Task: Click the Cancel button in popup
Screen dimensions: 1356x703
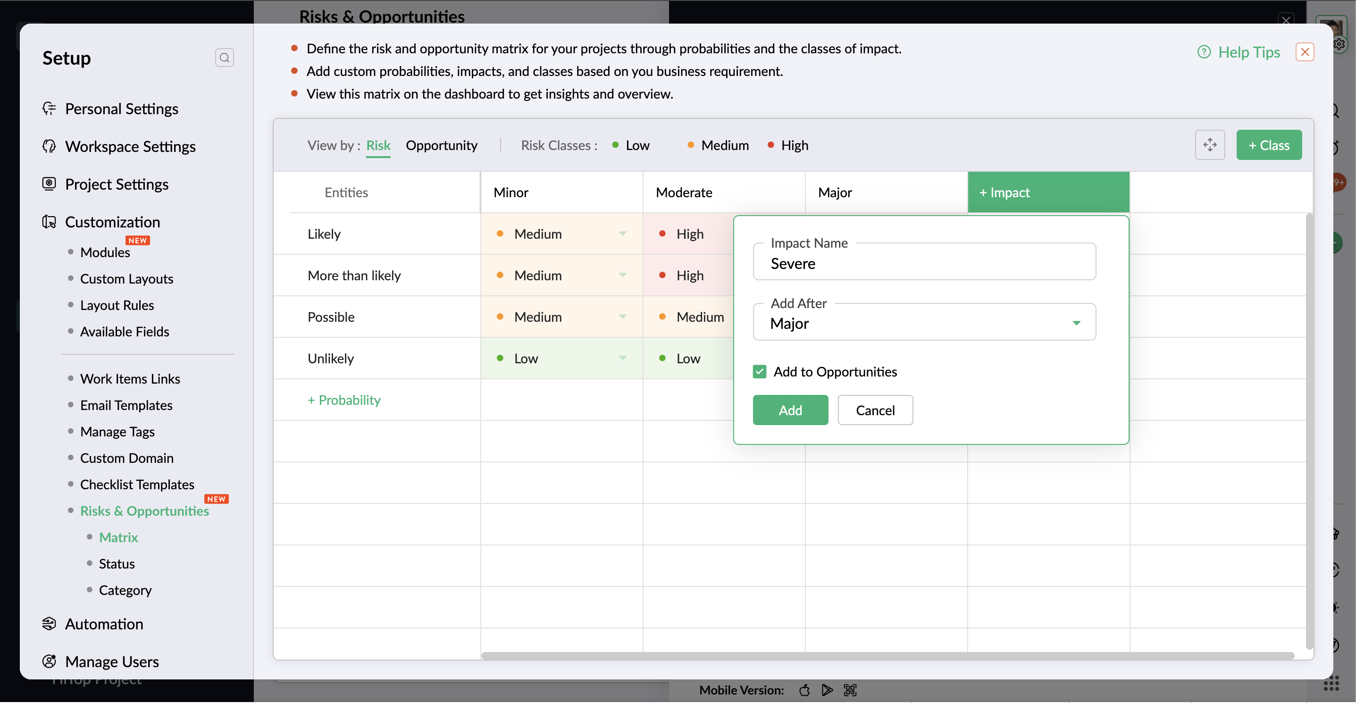Action: pyautogui.click(x=875, y=410)
